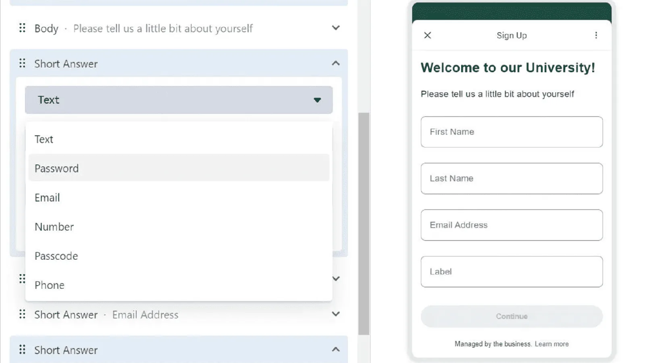Focus the Label input field
Screen dimensions: 645x363
512,271
